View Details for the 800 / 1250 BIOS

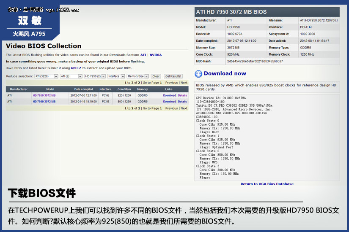click(x=182, y=102)
